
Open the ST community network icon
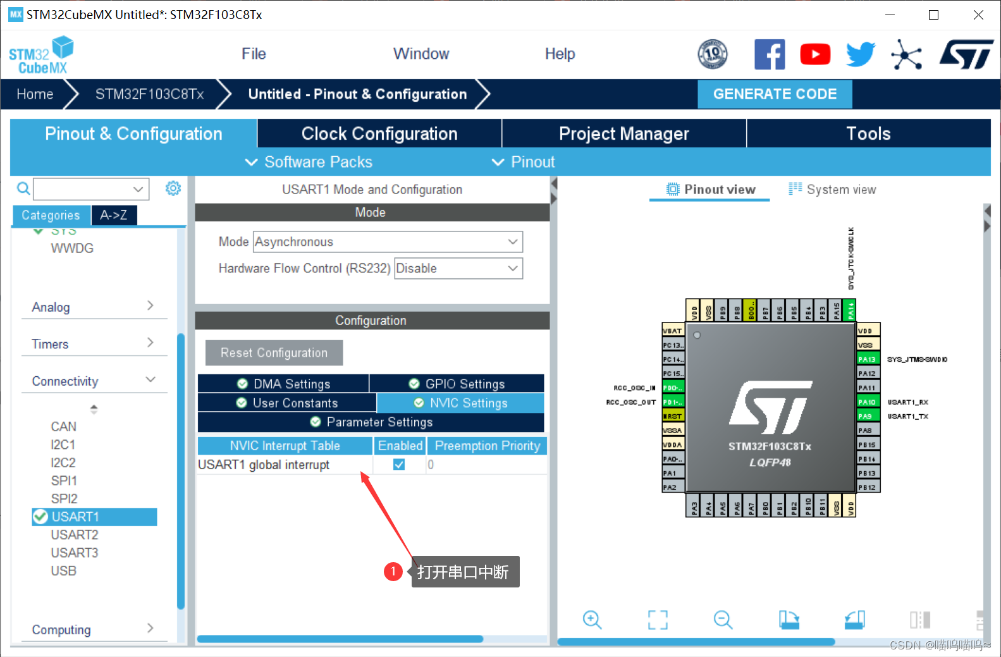coord(907,54)
